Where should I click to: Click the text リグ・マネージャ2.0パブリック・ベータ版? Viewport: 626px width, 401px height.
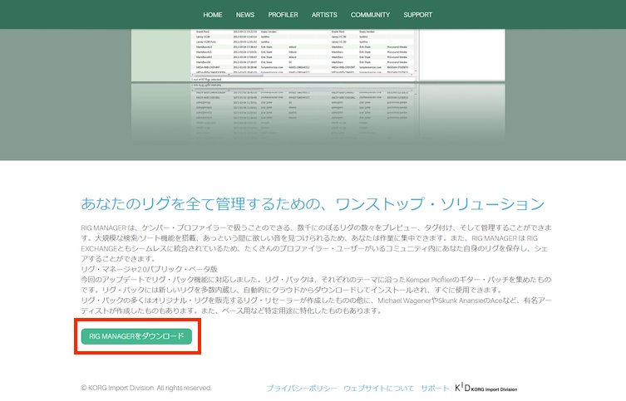[x=150, y=269]
